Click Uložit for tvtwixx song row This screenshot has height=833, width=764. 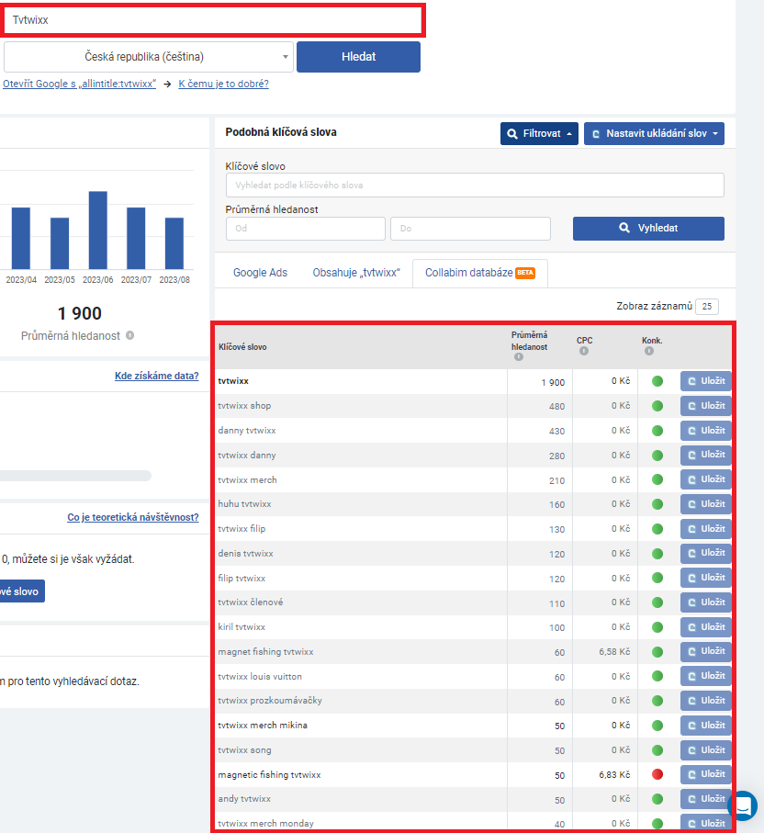[706, 749]
